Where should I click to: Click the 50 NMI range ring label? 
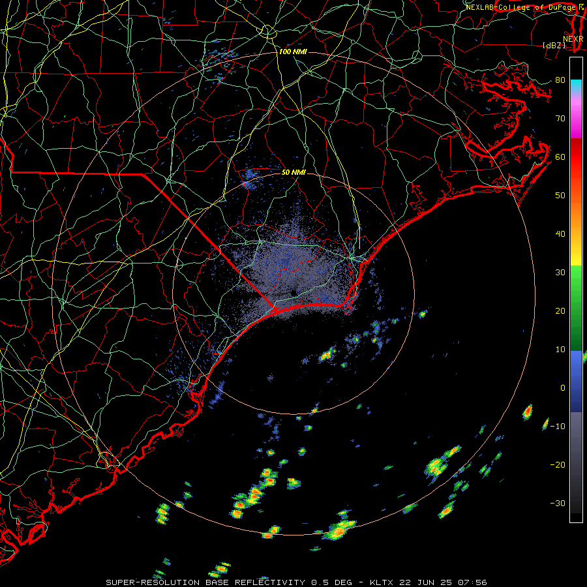[x=293, y=172]
